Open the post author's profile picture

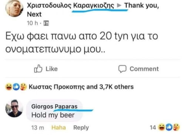tap(14, 8)
